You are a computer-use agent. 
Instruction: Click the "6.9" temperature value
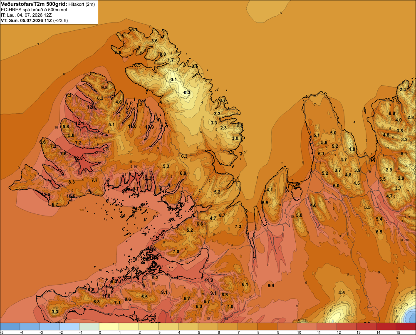pyautogui.click(x=183, y=173)
